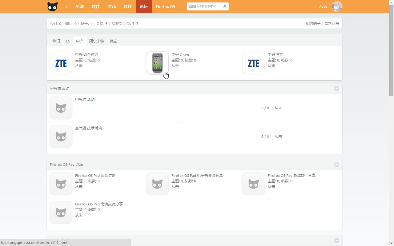Screen dimensions: 394x246
Task: Click the scrollbar up arrow
Action: tap(392, 2)
